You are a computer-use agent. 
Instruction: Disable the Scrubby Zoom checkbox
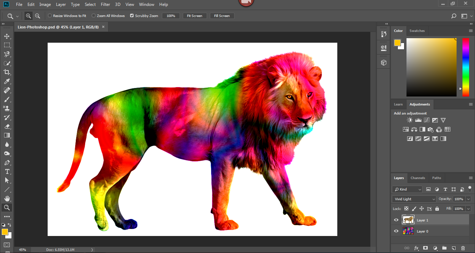(132, 16)
